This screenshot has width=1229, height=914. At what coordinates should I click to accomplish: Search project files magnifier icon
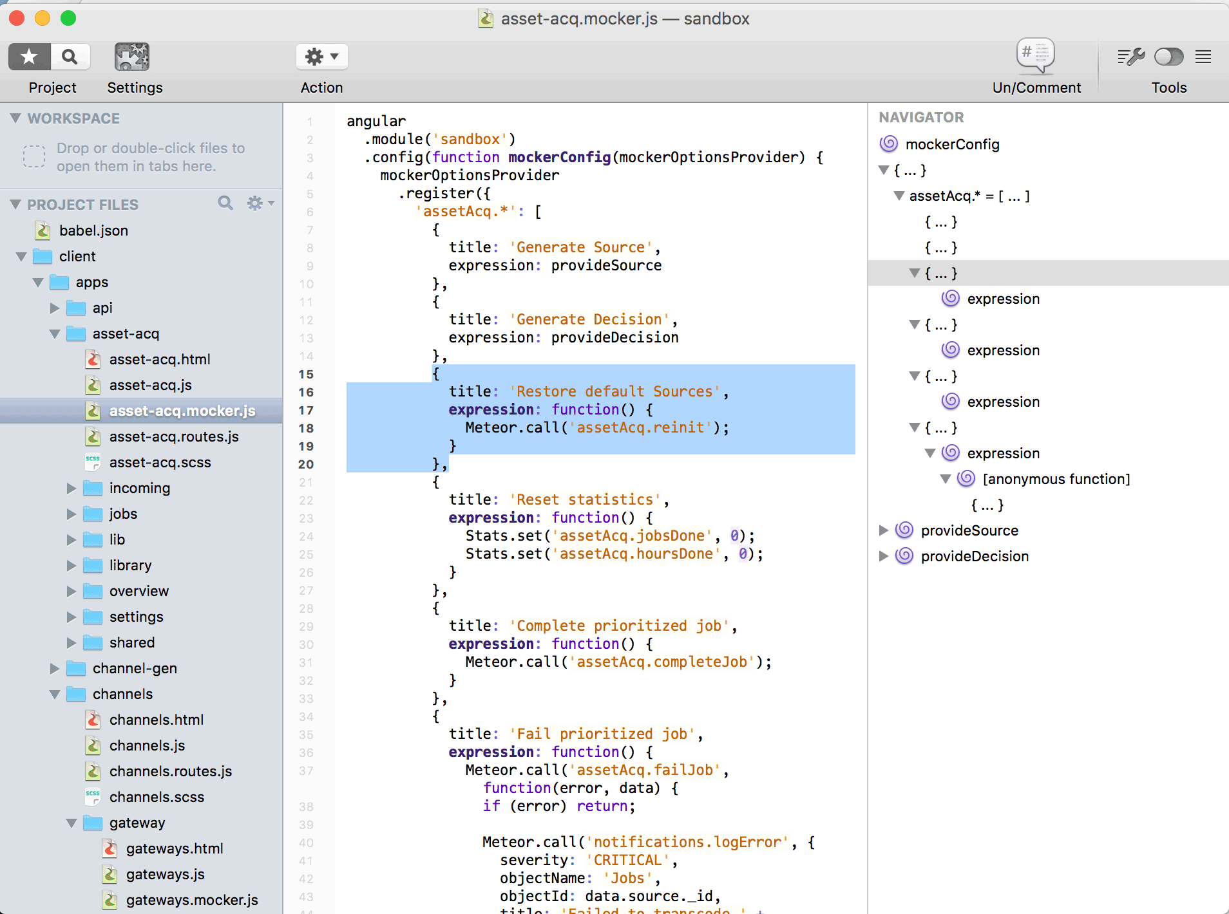(x=225, y=203)
